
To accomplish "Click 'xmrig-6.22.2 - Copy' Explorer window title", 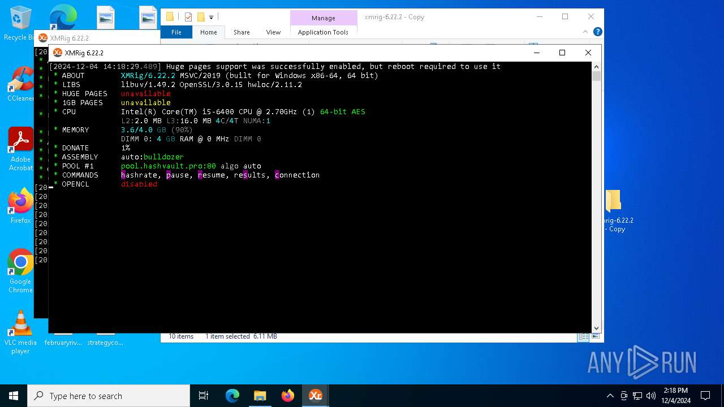I will coord(394,17).
